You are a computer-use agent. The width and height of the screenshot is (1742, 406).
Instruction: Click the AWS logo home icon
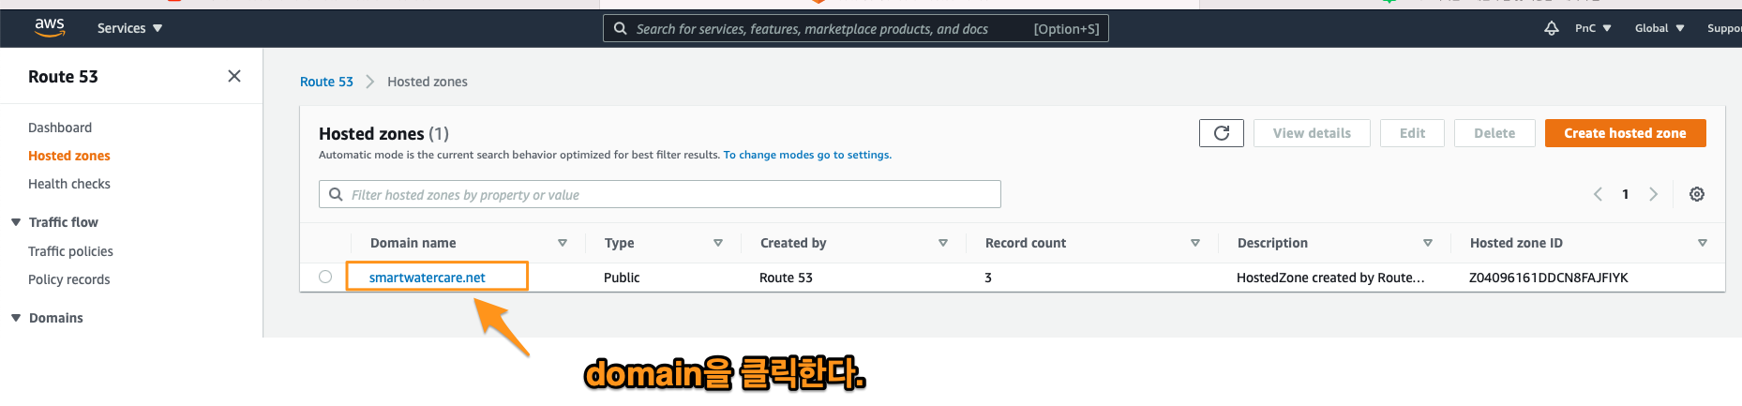[50, 28]
